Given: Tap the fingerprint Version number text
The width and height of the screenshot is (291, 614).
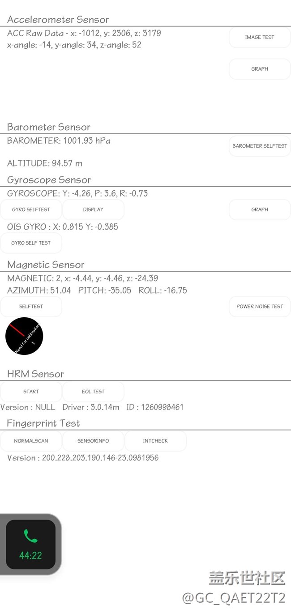Looking at the screenshot, I should tap(83, 458).
